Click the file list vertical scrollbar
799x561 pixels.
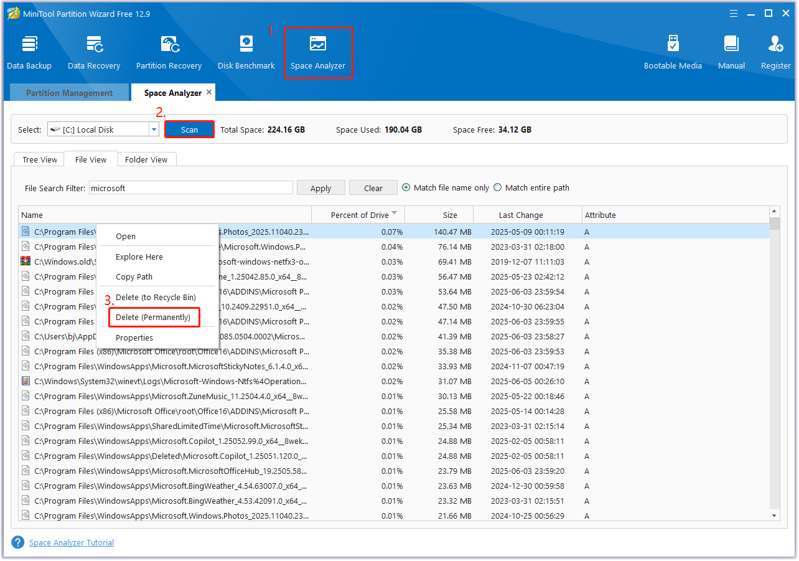[x=774, y=367]
